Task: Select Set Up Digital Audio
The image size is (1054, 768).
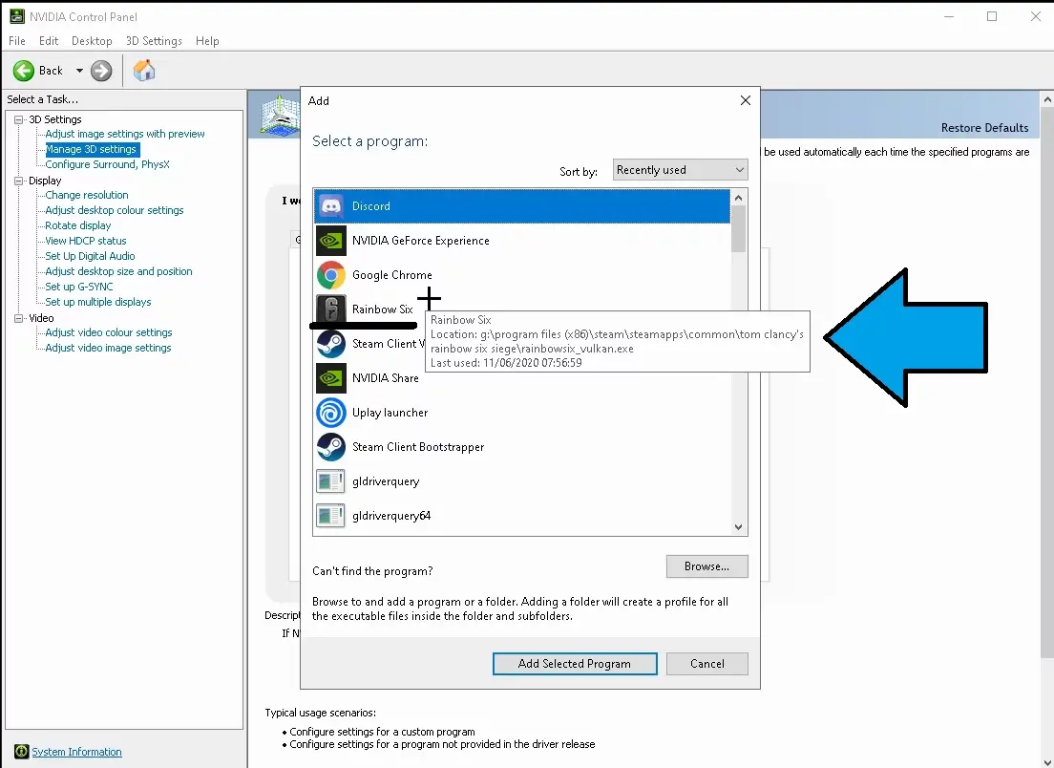Action: [x=90, y=256]
